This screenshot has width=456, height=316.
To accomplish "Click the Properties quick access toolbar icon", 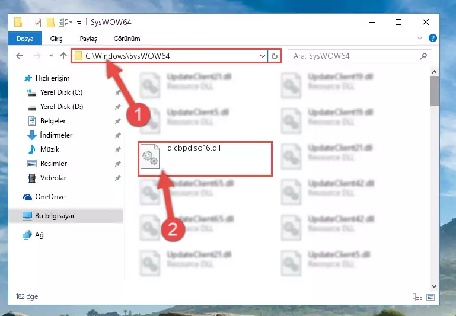I will click(x=37, y=23).
